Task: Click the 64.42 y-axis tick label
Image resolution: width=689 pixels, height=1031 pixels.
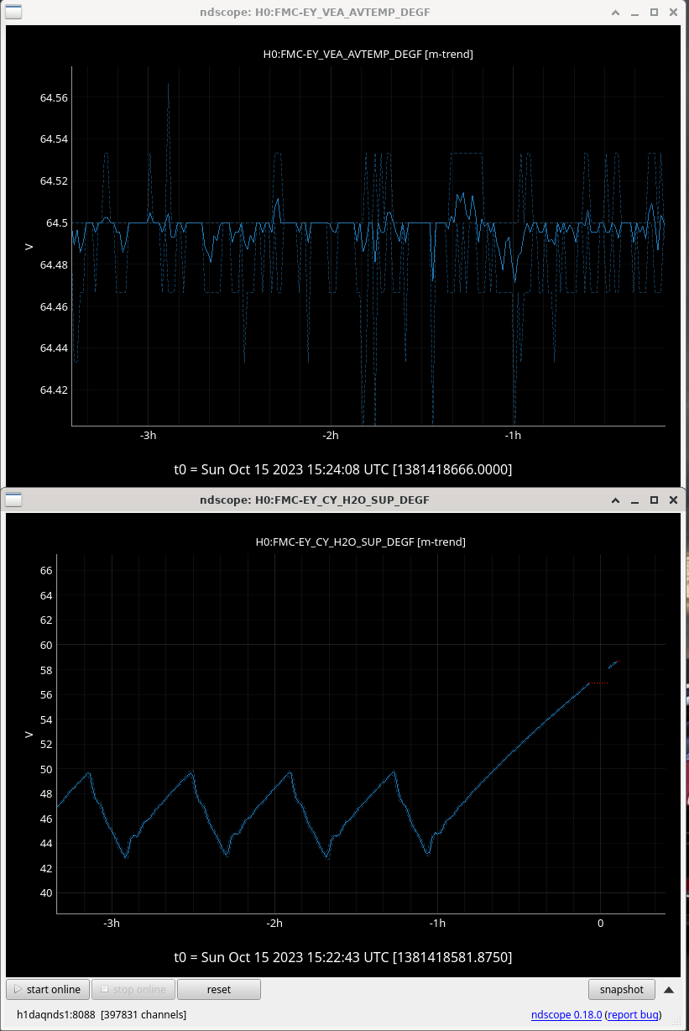Action: [55, 390]
